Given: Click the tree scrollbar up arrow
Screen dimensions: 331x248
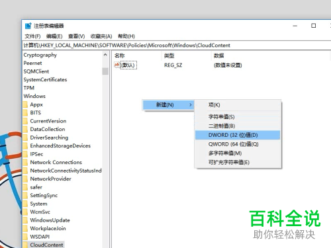Looking at the screenshot, I should 105,55.
